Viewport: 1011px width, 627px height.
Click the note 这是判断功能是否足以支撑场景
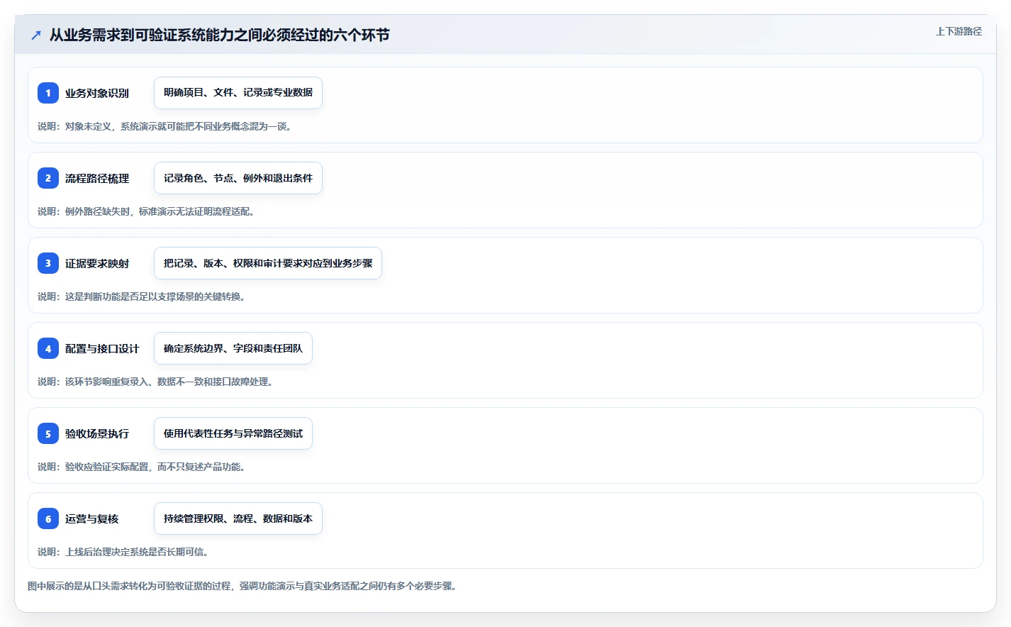142,296
